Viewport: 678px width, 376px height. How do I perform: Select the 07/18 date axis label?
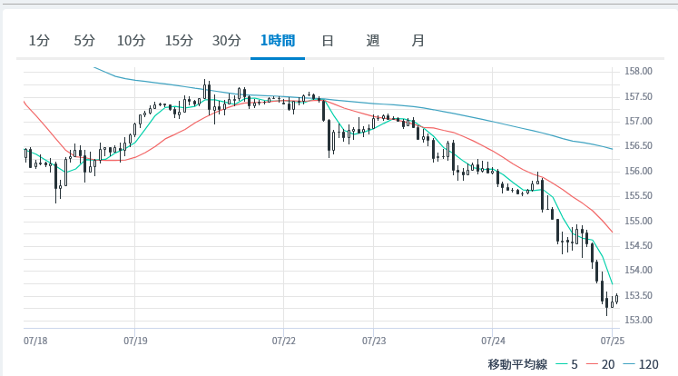(x=34, y=341)
